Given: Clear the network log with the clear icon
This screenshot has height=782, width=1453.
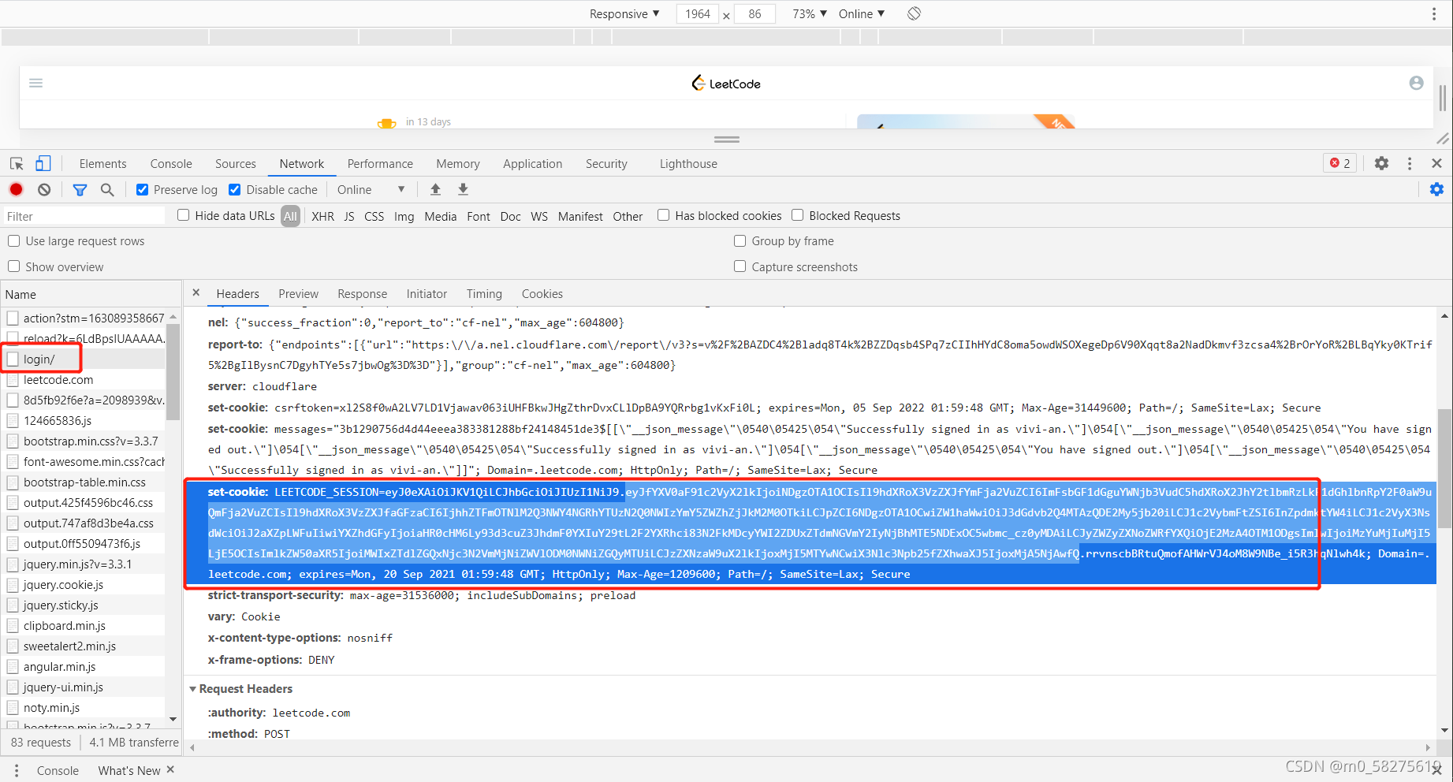Looking at the screenshot, I should click(x=44, y=189).
